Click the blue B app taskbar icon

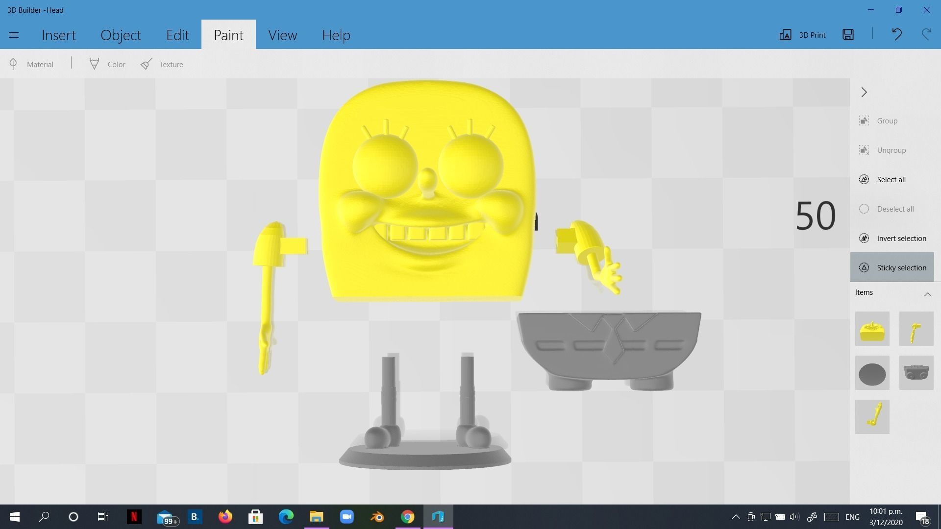pos(195,517)
